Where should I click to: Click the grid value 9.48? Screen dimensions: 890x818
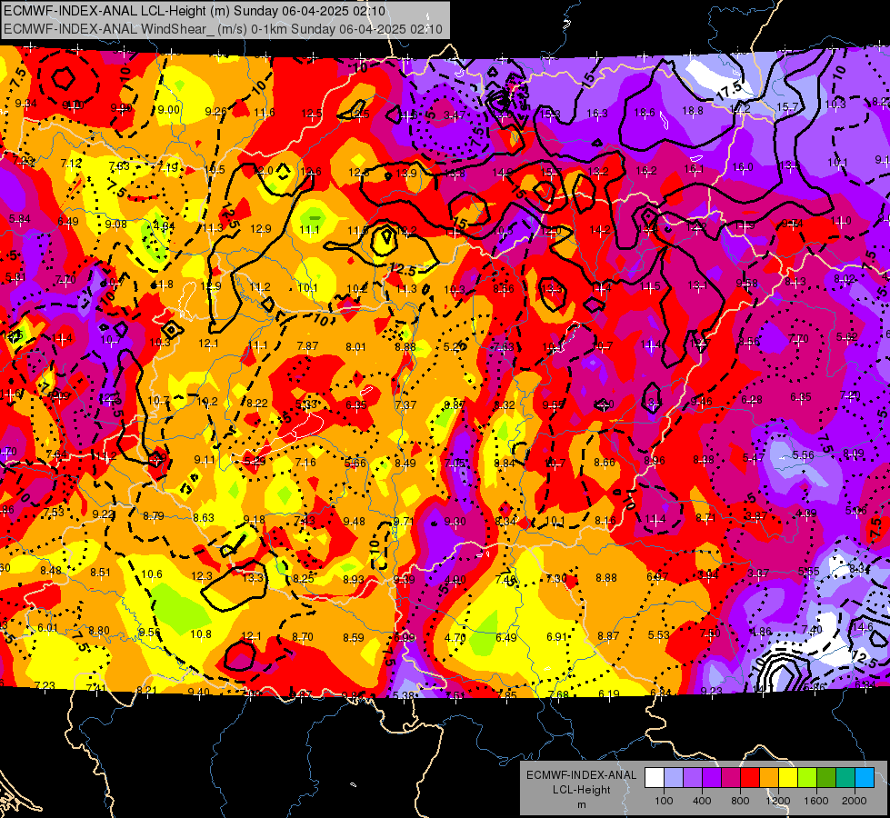tap(355, 521)
